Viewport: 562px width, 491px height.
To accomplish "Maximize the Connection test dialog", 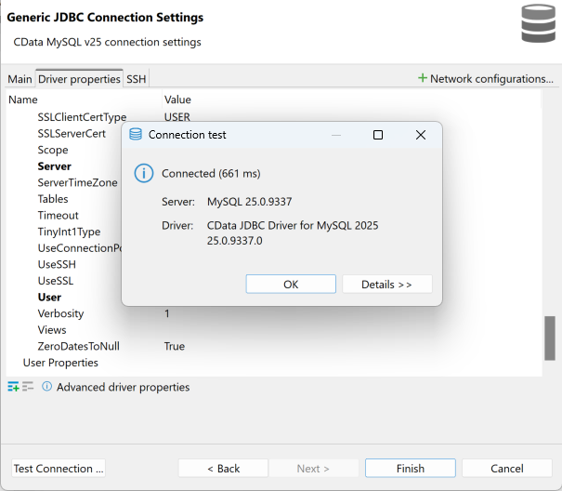I will tap(378, 135).
